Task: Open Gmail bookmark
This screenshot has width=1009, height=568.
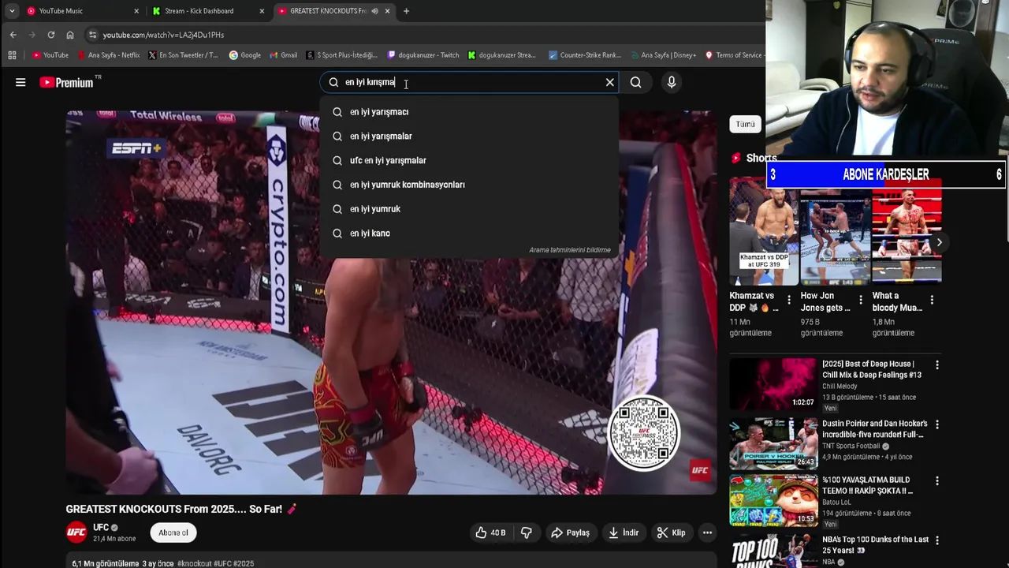Action: click(284, 55)
